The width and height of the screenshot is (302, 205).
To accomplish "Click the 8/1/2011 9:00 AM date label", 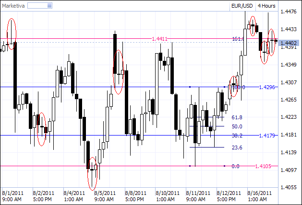I will point(12,196).
